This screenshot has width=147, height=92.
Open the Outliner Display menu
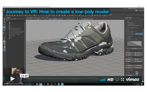coord(8,19)
